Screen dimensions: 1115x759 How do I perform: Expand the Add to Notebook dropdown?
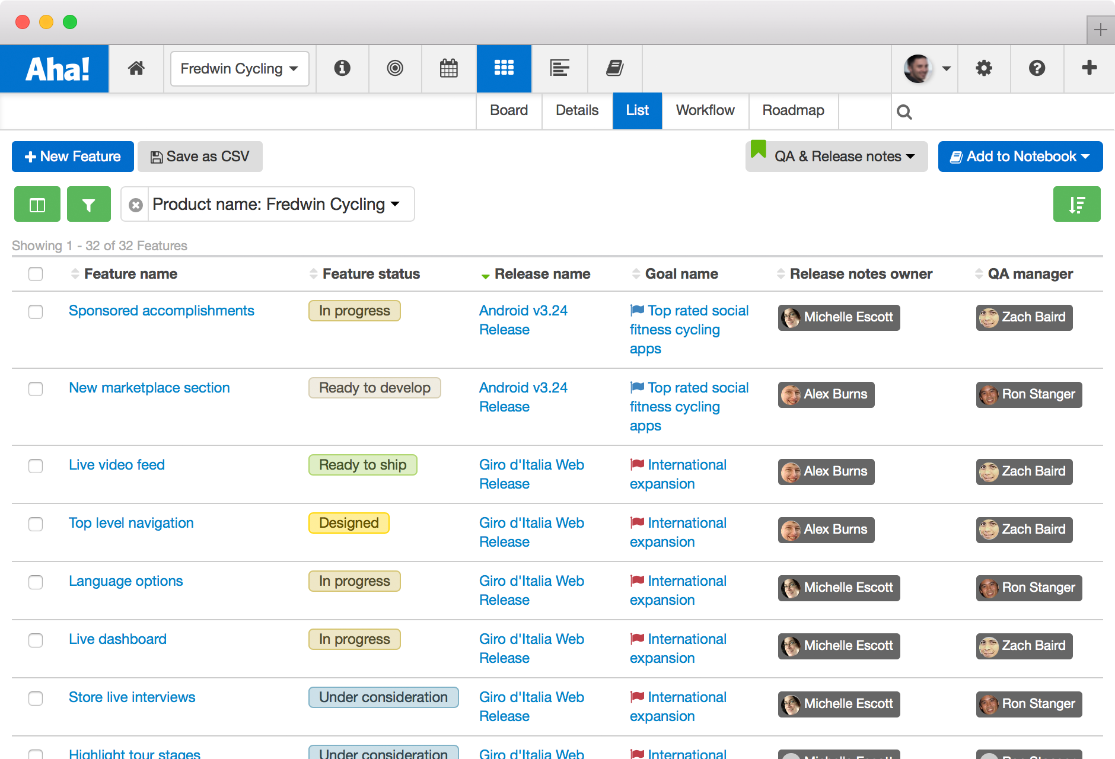[1021, 157]
